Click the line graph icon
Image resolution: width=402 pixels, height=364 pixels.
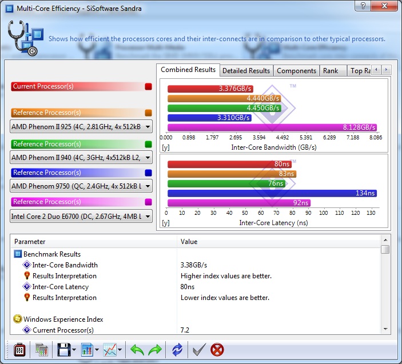coord(110,350)
